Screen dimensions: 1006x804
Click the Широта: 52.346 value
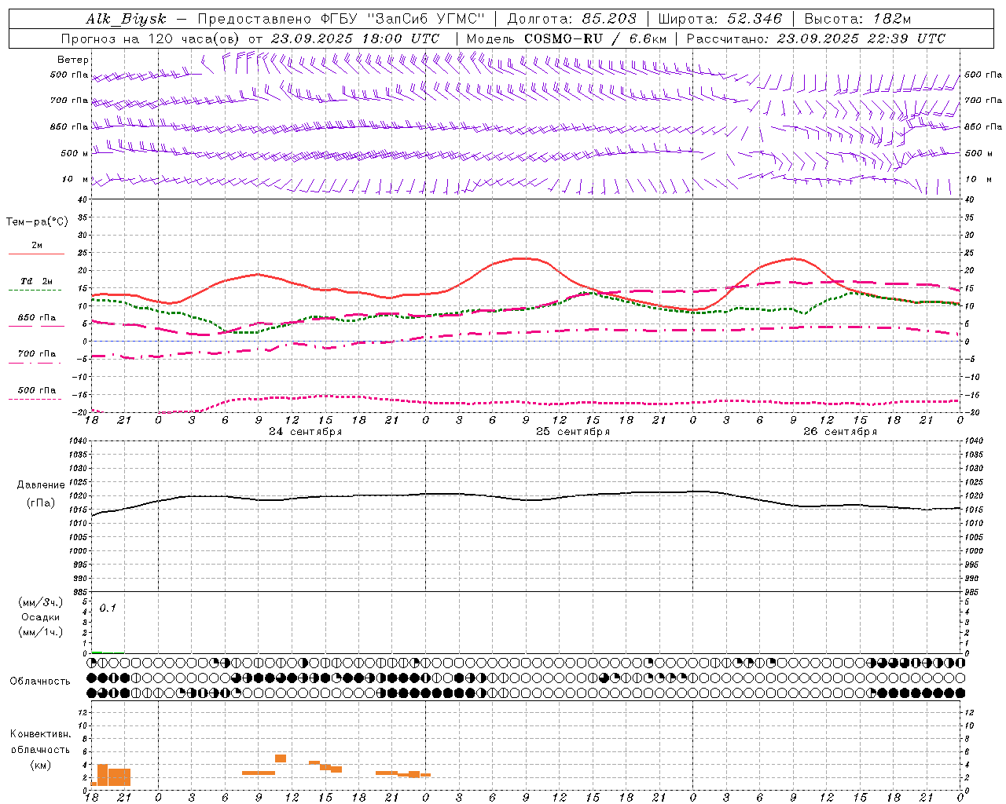(x=719, y=19)
